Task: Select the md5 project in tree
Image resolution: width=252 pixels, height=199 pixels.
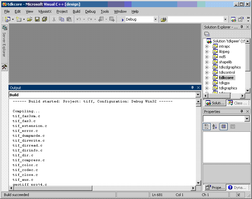Action: pyautogui.click(x=222, y=57)
